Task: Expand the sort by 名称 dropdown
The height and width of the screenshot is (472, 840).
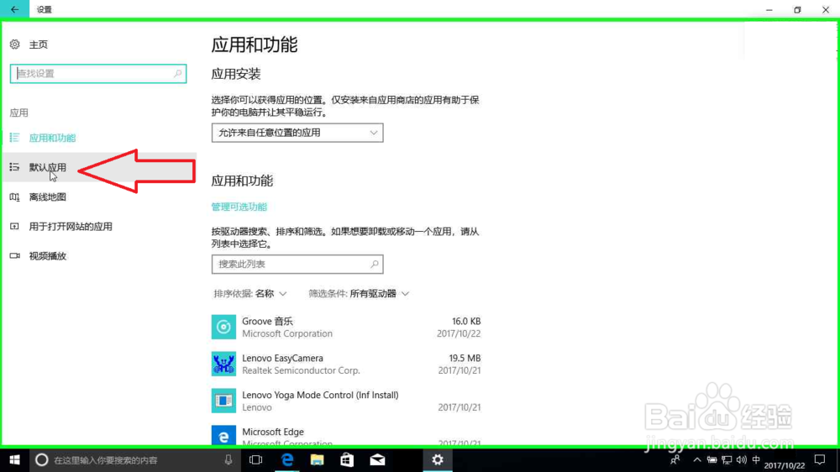Action: point(250,294)
